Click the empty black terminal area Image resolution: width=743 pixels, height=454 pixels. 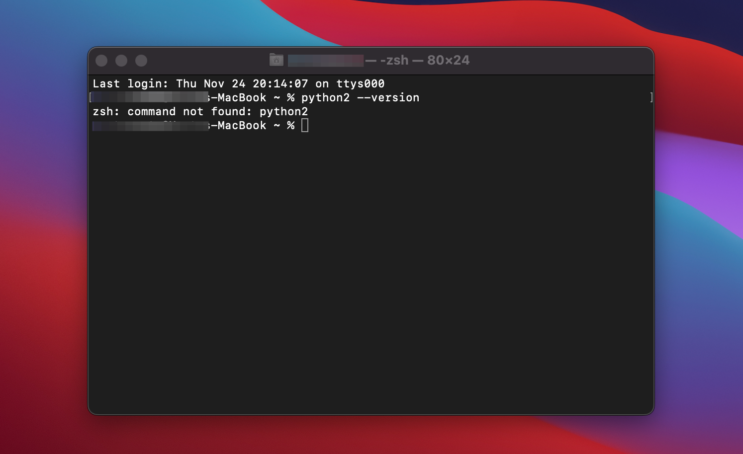(x=371, y=273)
